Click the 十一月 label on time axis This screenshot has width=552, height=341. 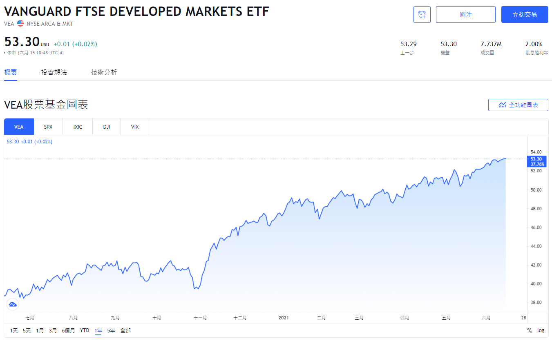pyautogui.click(x=200, y=318)
